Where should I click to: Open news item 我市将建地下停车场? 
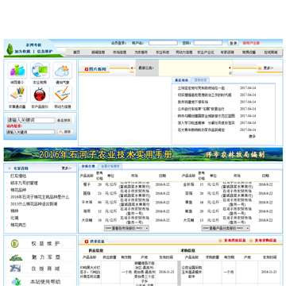point(193,102)
